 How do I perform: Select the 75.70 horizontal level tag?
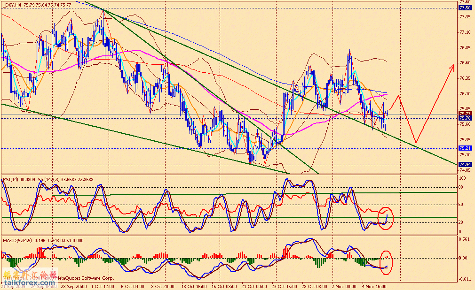click(465, 118)
